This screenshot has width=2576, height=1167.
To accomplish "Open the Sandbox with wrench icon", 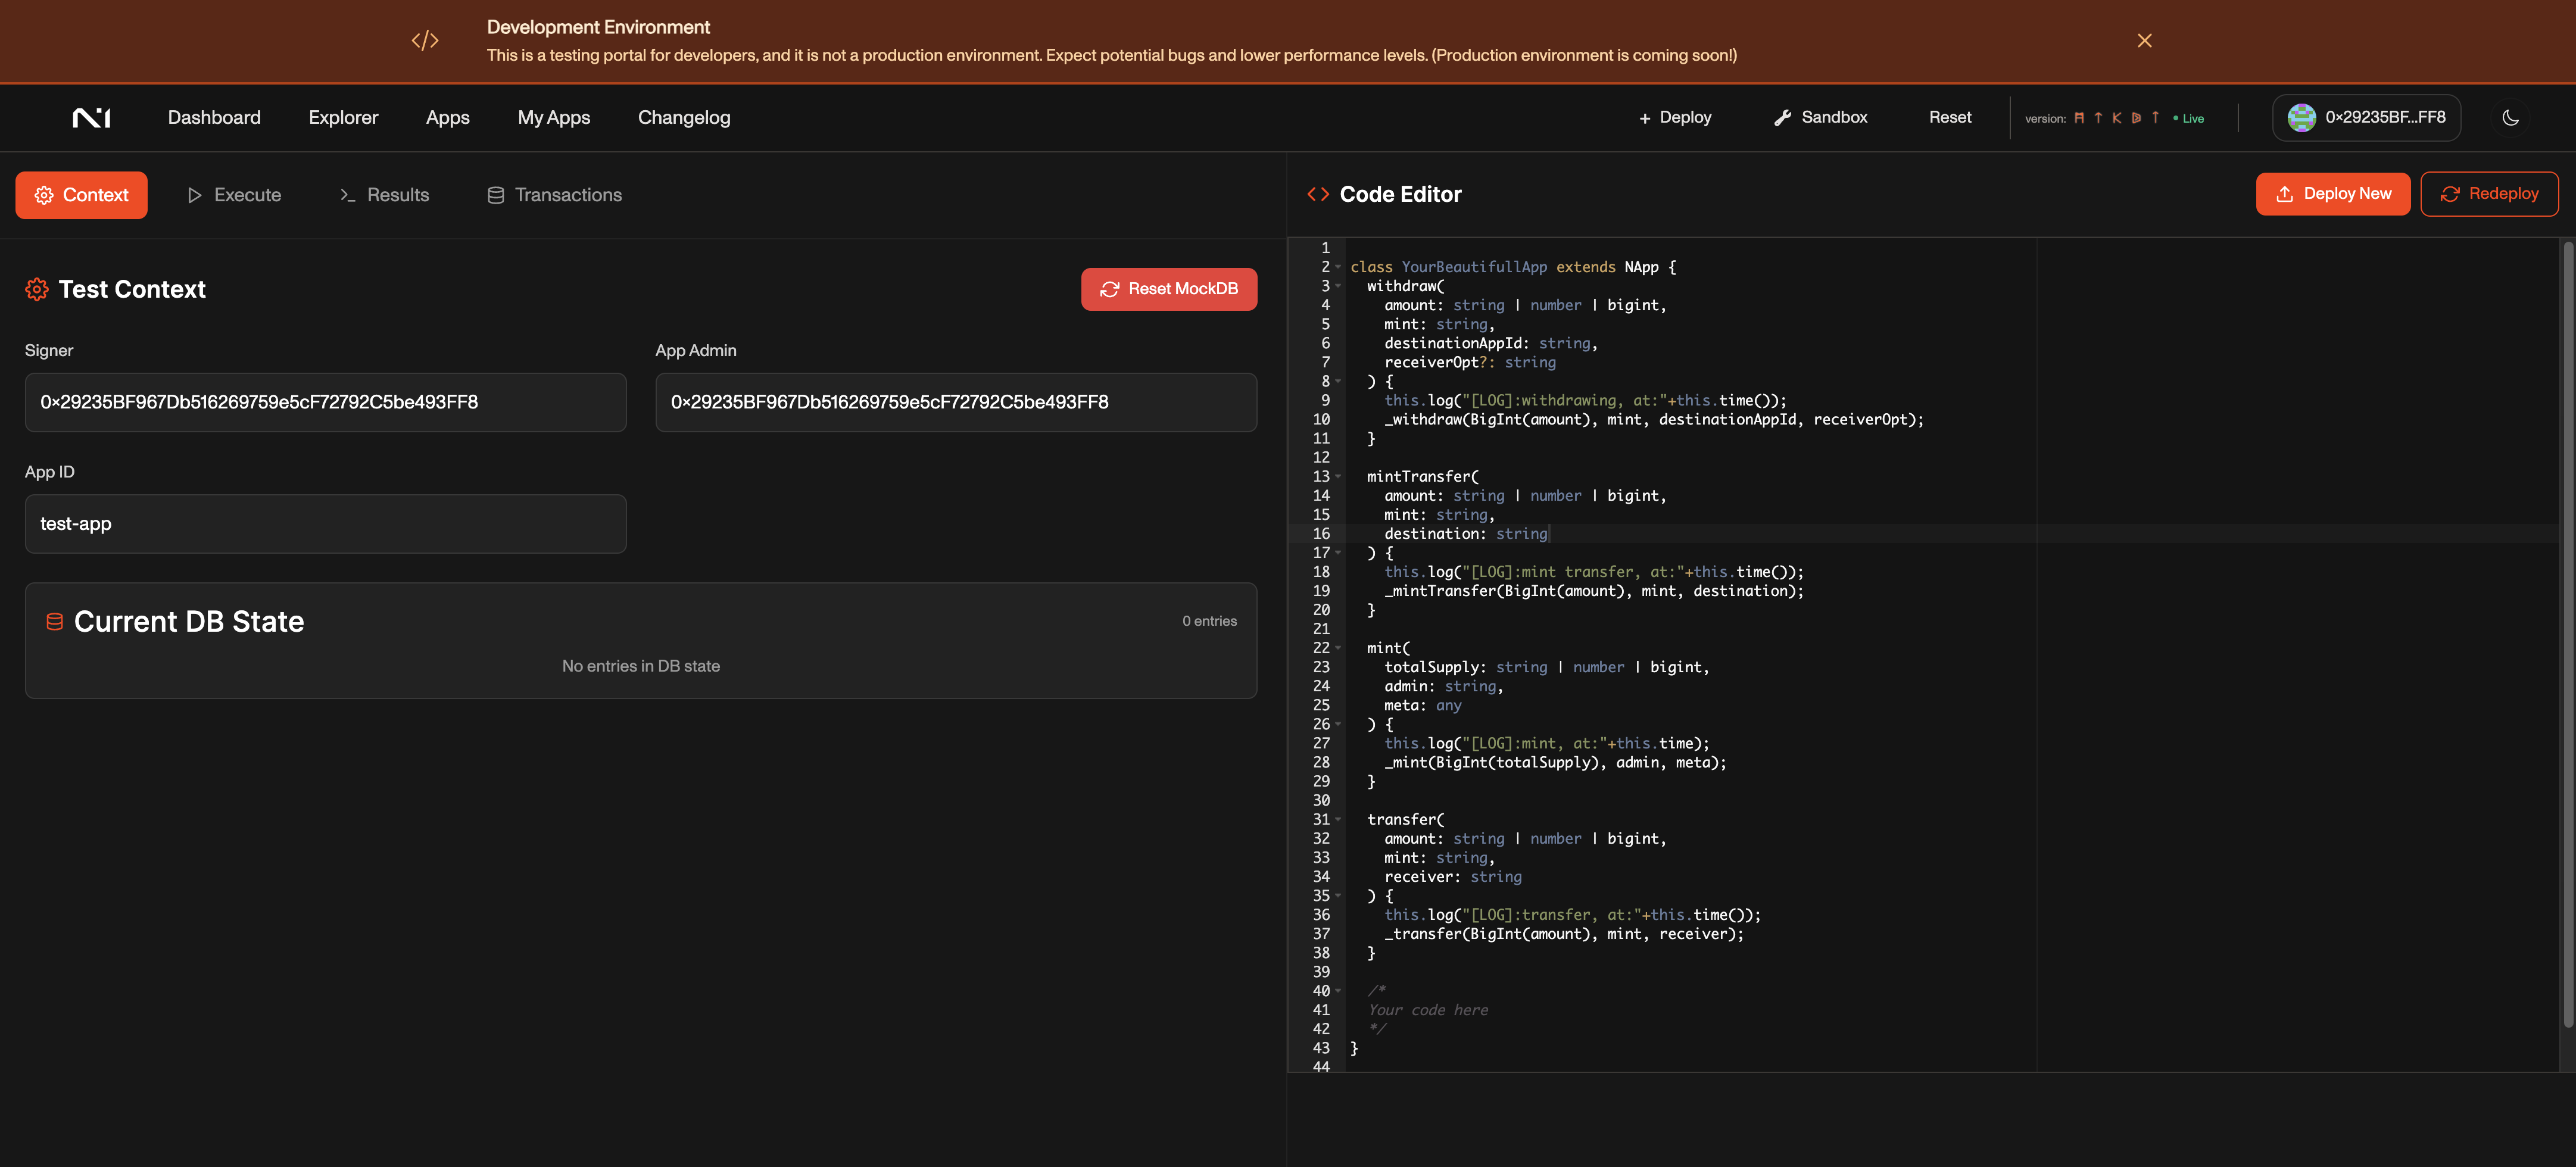I will [1820, 118].
